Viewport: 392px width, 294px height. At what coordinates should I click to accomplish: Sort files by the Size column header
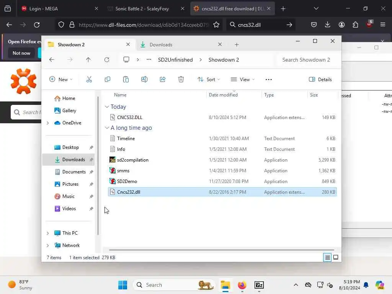coord(314,95)
